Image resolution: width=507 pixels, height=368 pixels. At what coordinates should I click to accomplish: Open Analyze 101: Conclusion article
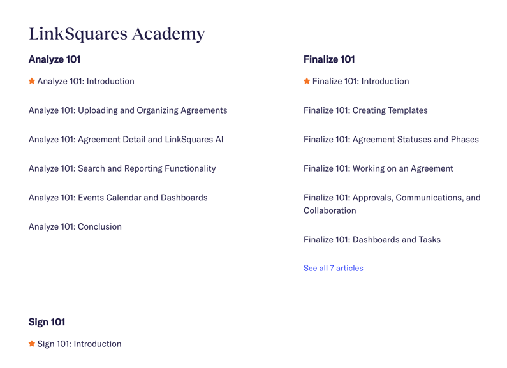tap(75, 226)
